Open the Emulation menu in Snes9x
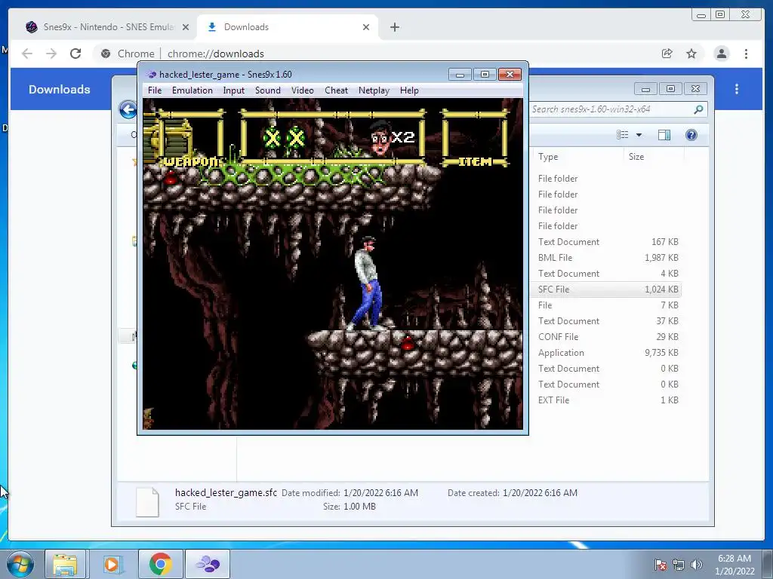Viewport: 773px width, 579px height. coord(192,90)
